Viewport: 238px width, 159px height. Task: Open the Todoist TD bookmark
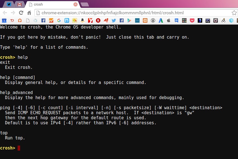pyautogui.click(x=12, y=20)
